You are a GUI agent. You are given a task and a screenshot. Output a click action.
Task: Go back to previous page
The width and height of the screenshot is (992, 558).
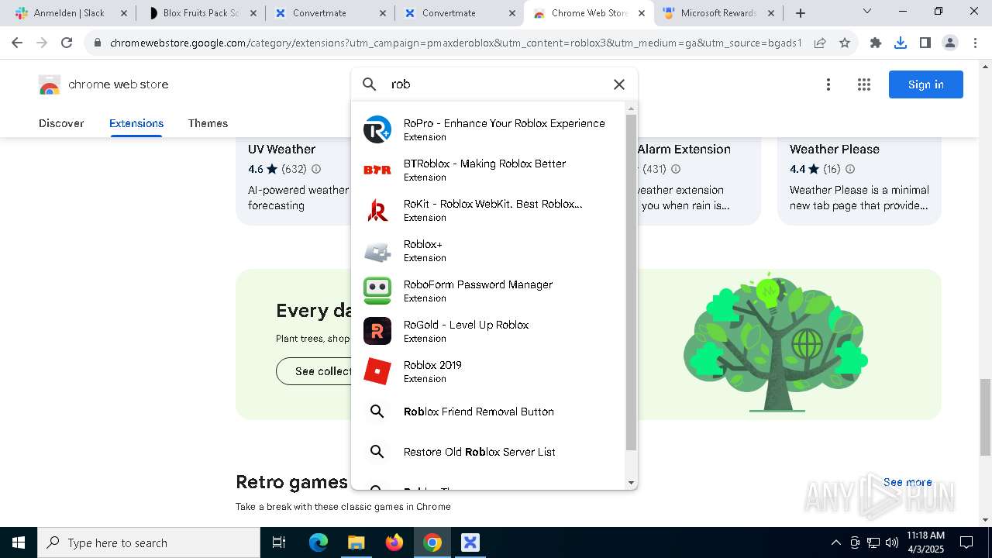coord(19,43)
